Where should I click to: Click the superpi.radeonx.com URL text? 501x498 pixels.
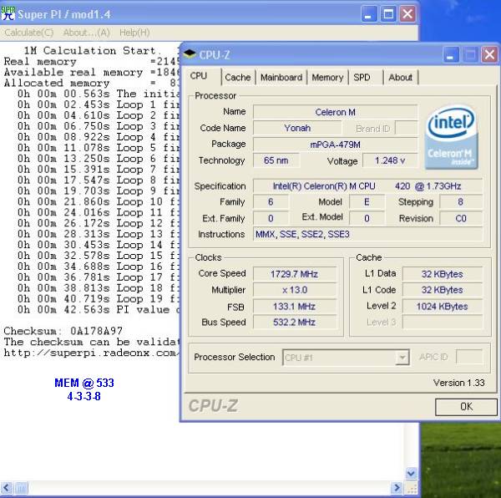click(x=91, y=353)
